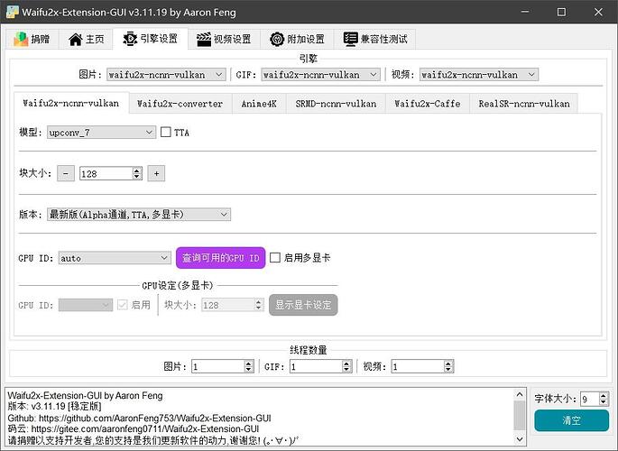Maximize the Waifu2x-Extension-GUI window
The height and width of the screenshot is (451, 618).
[562, 12]
